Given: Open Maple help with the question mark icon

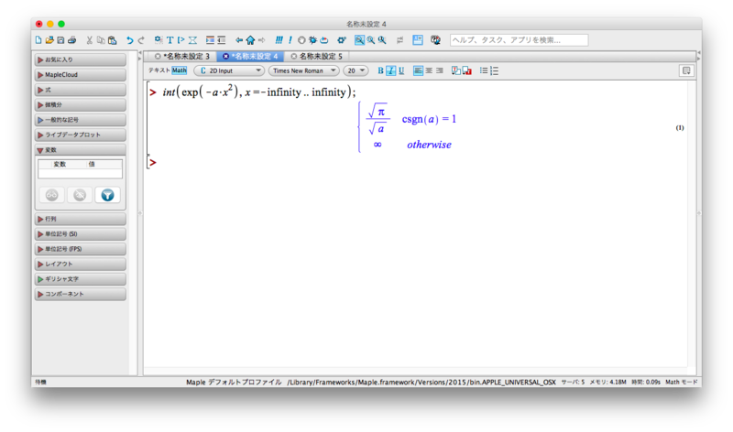Looking at the screenshot, I should point(435,40).
